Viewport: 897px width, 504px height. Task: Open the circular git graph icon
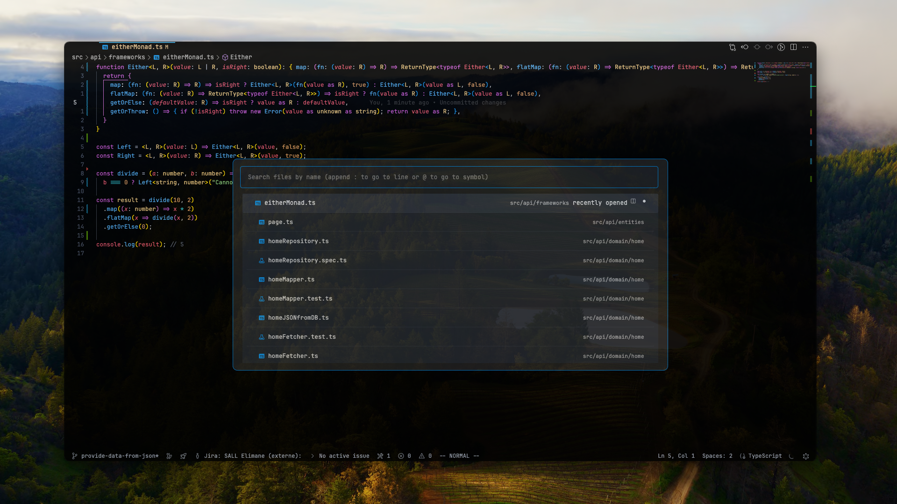click(781, 47)
